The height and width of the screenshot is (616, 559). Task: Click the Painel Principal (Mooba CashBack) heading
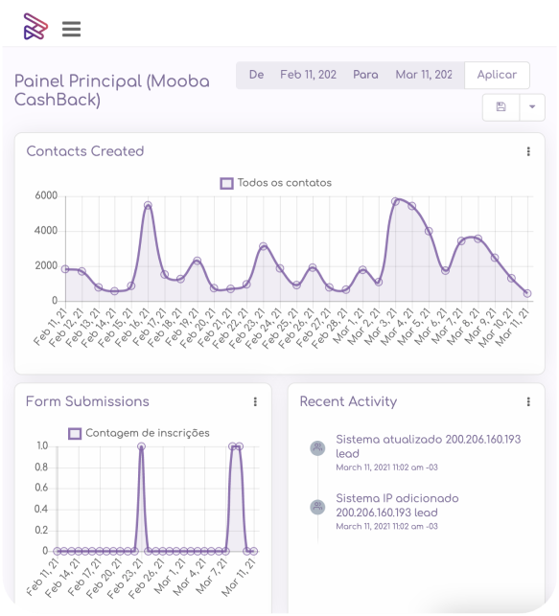pos(112,90)
